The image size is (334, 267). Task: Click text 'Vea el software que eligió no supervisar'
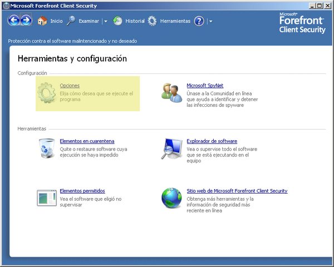click(91, 202)
